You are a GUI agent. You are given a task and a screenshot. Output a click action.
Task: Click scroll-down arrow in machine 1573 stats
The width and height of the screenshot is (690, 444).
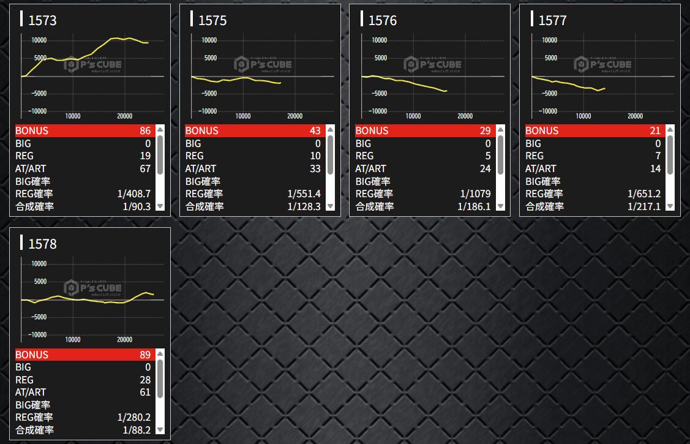tap(160, 207)
